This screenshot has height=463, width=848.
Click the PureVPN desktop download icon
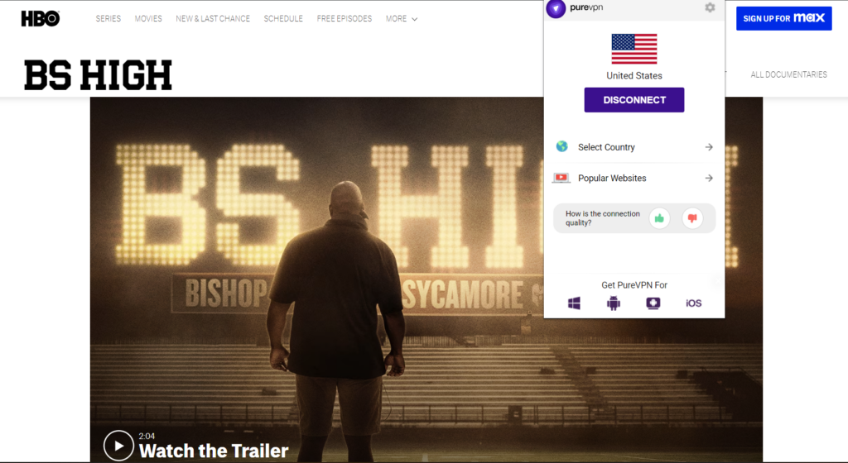(x=653, y=303)
